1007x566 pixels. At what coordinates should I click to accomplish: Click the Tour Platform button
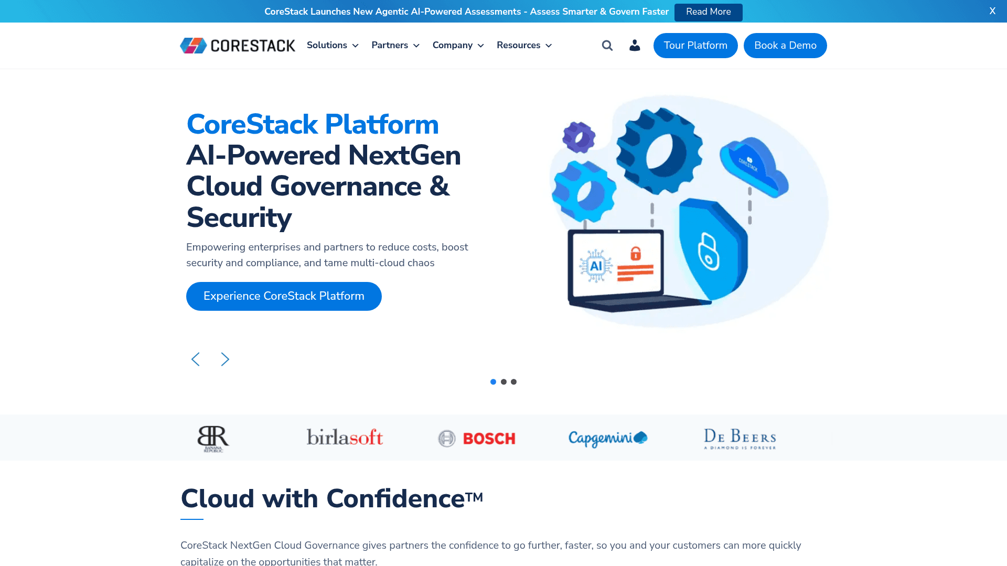click(695, 46)
